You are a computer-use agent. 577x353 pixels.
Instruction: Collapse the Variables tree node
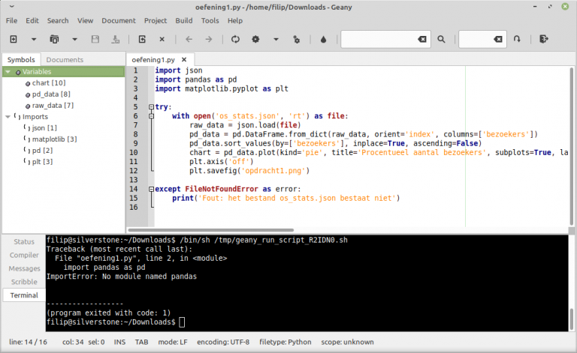8,72
